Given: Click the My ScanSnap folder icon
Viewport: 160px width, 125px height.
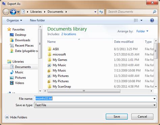Looking at the screenshot, I should (49, 87).
